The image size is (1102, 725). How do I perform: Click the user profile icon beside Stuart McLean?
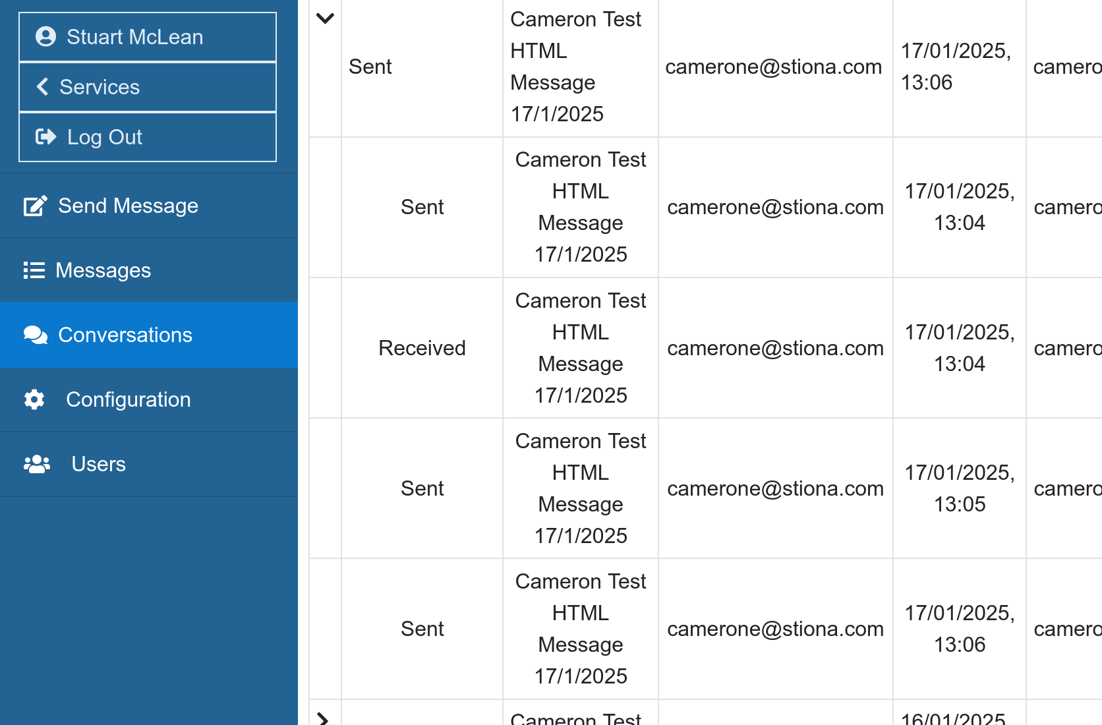pyautogui.click(x=45, y=36)
